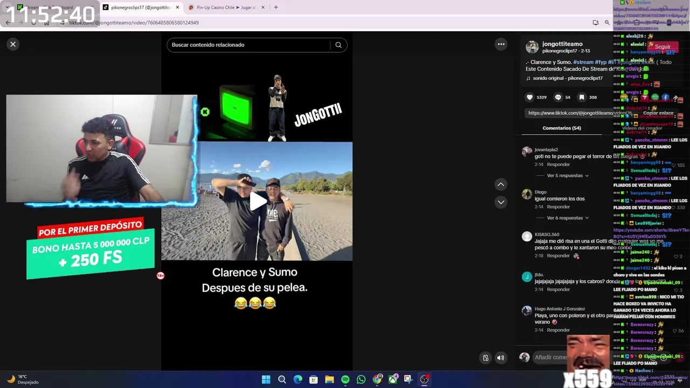This screenshot has width=690, height=388.
Task: Open the #stream hashtag
Action: (x=583, y=62)
